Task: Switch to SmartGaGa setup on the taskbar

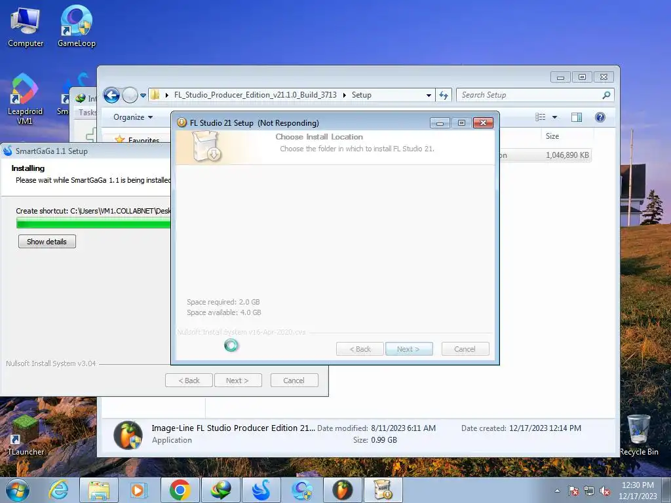Action: tap(261, 490)
